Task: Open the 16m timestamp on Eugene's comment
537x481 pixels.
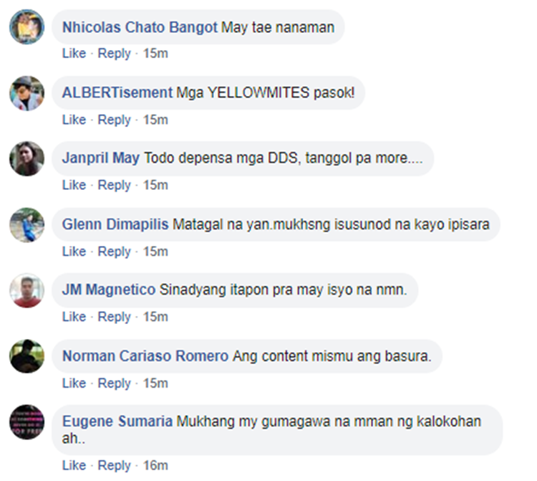Action: (x=155, y=465)
